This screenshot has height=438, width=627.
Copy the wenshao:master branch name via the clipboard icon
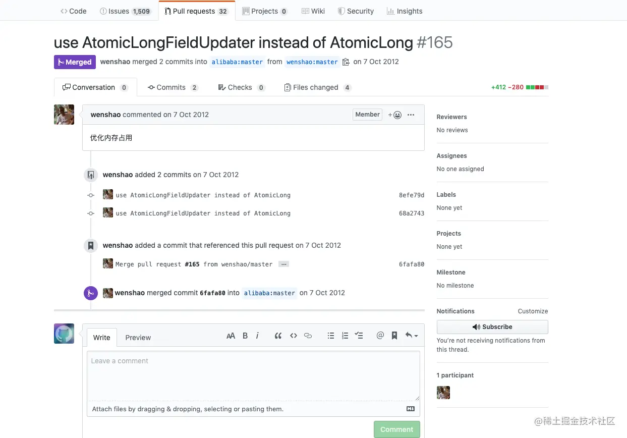coord(346,62)
